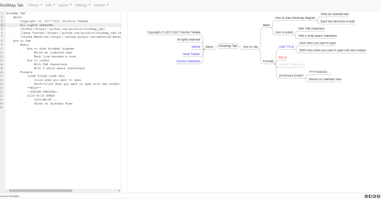Click the right-shaded panel layout icon

(374, 196)
